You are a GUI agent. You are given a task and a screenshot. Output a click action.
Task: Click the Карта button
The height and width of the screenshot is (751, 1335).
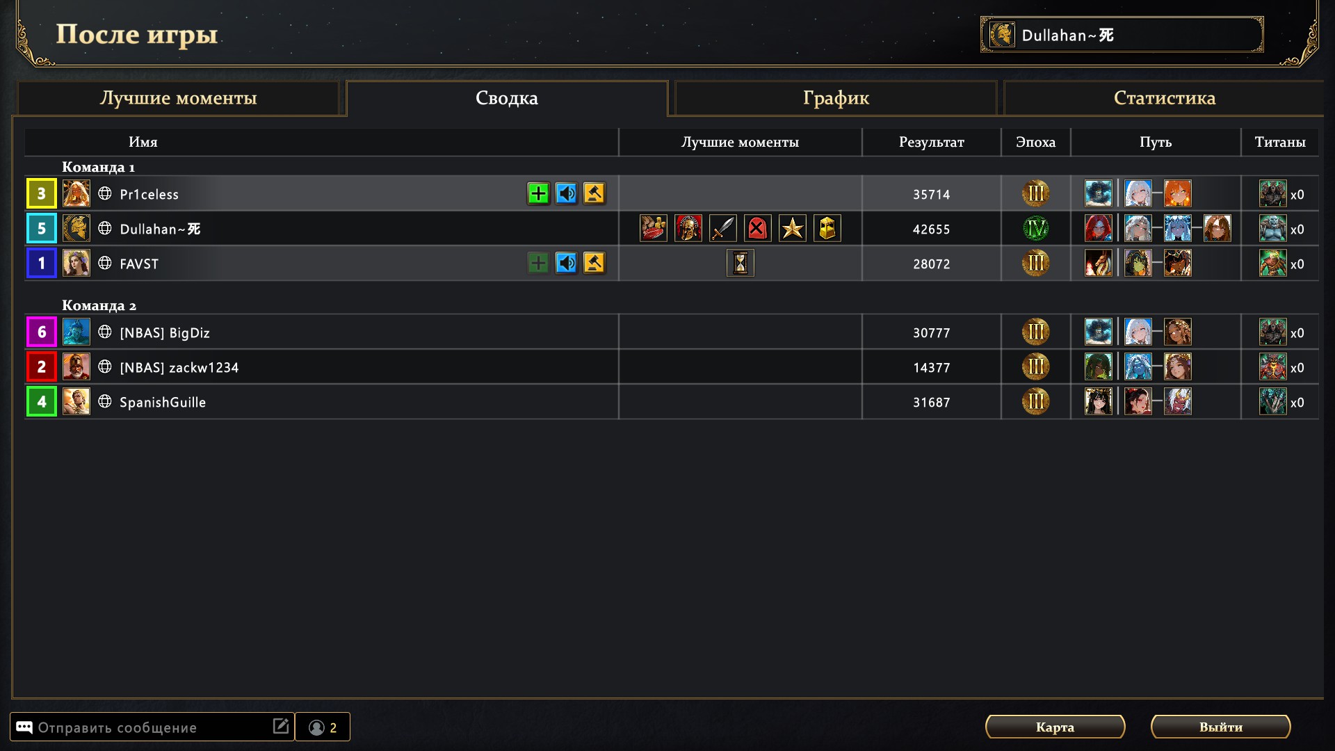(x=1055, y=727)
